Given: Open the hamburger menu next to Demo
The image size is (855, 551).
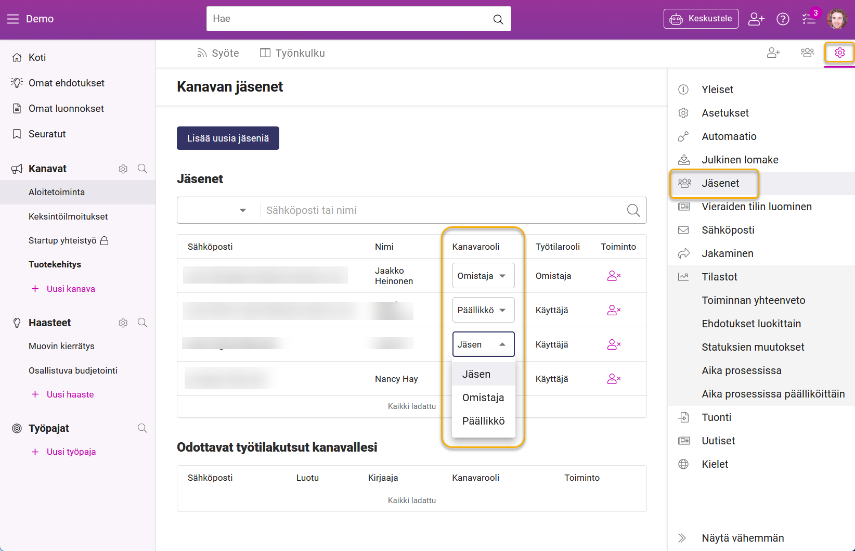Looking at the screenshot, I should [x=13, y=19].
